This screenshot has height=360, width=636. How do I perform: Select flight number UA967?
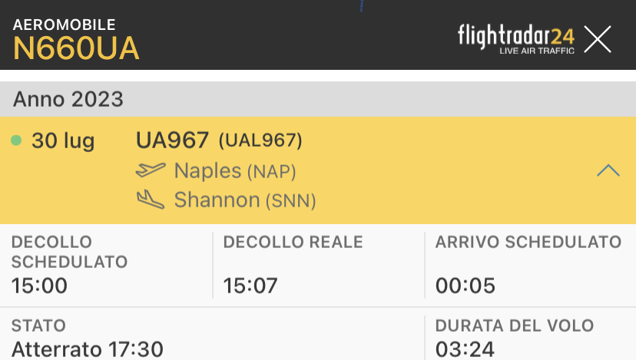pyautogui.click(x=172, y=140)
